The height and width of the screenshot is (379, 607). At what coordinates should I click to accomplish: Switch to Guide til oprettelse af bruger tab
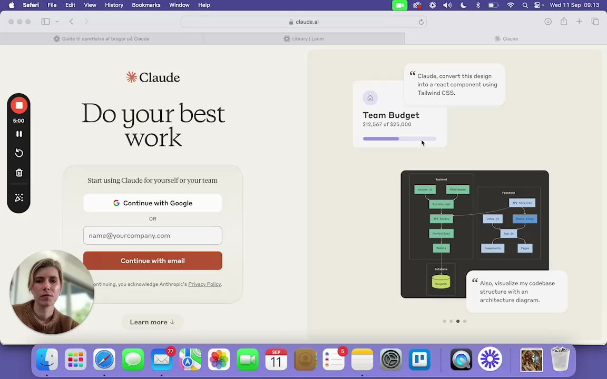101,38
